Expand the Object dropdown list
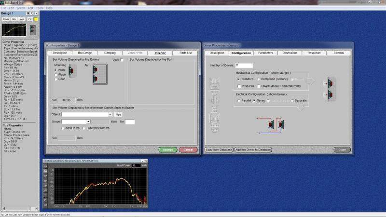 click(x=110, y=114)
